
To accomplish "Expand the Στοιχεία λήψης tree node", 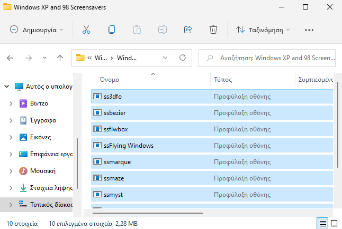I will click(x=11, y=188).
